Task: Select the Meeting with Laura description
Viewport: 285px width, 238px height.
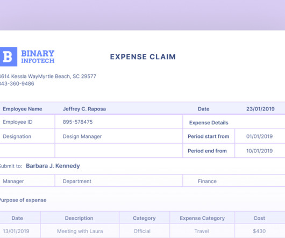Action: (80, 231)
